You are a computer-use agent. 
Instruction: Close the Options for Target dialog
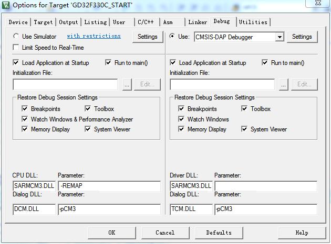tap(318, 3)
